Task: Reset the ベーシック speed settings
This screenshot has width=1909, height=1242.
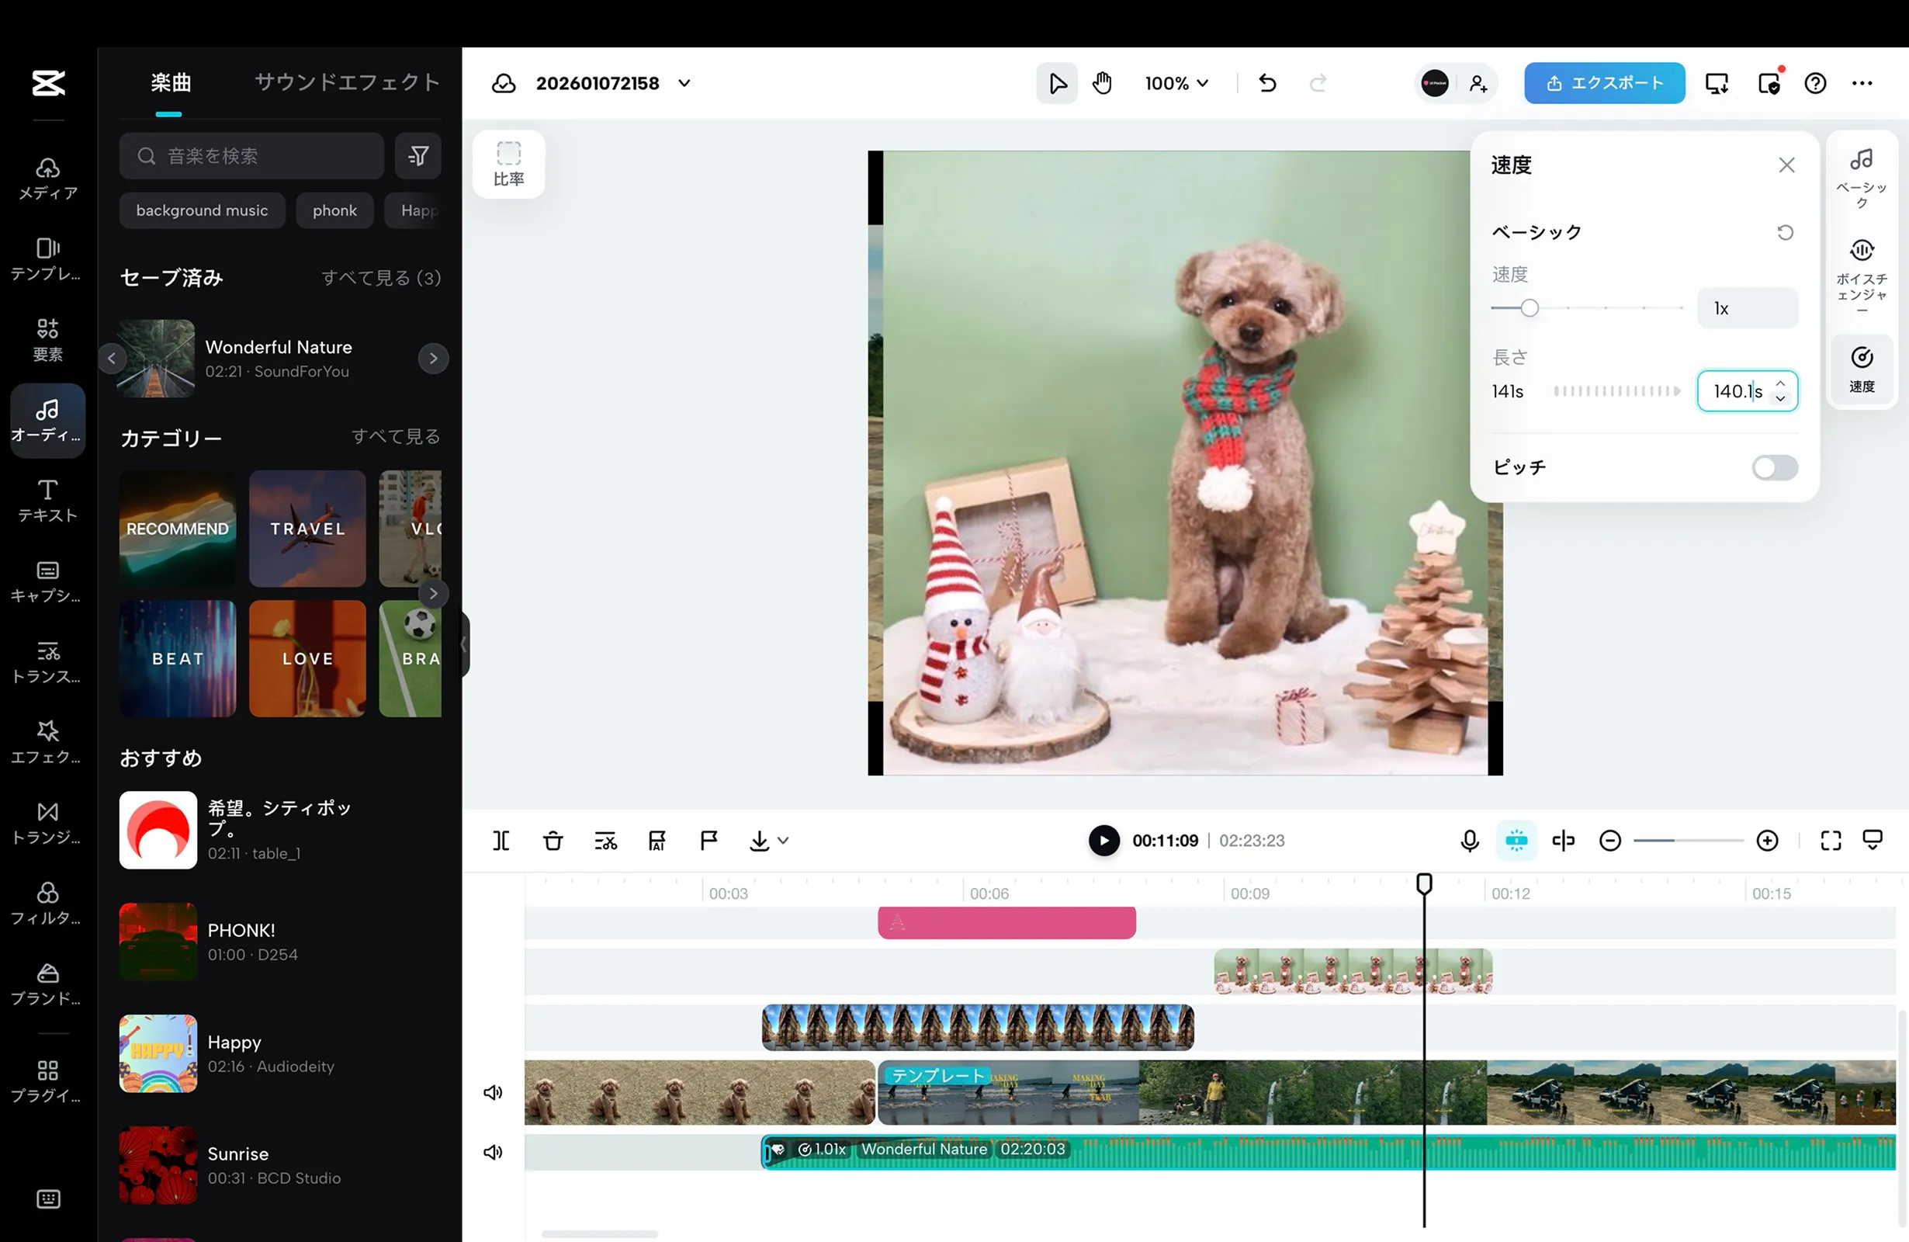Action: (1785, 232)
